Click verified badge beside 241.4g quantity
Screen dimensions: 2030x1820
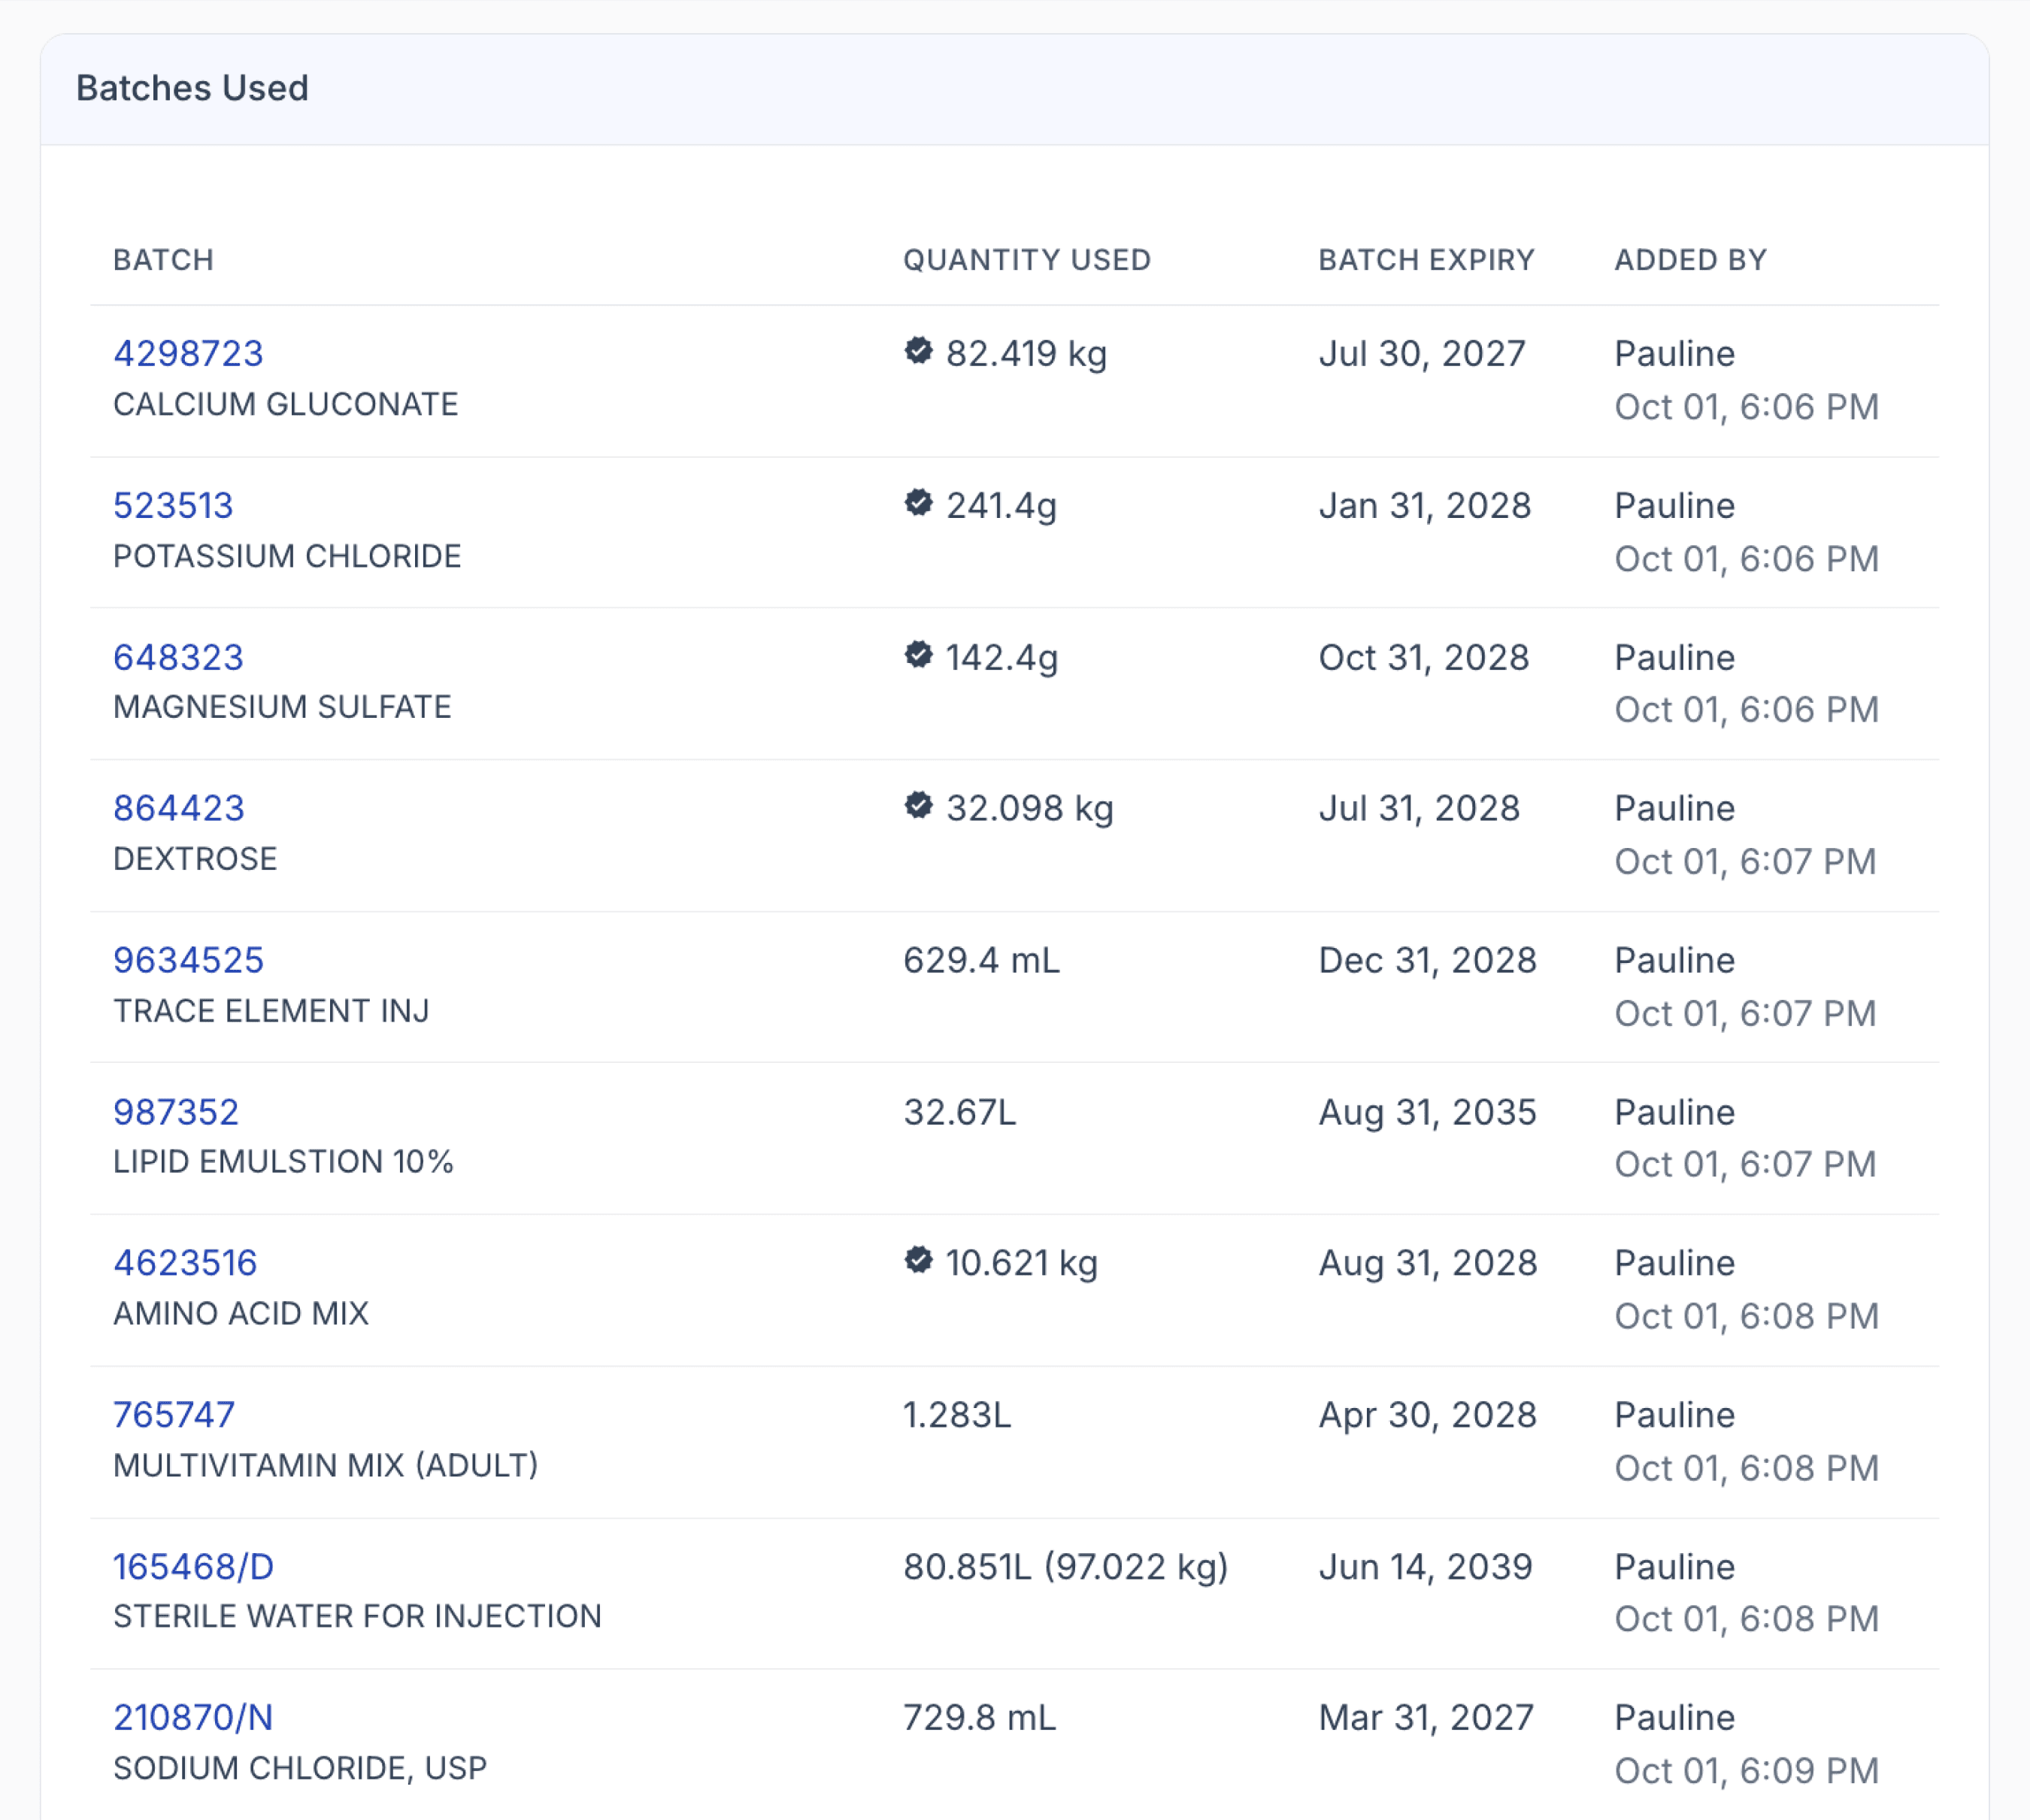[x=918, y=503]
